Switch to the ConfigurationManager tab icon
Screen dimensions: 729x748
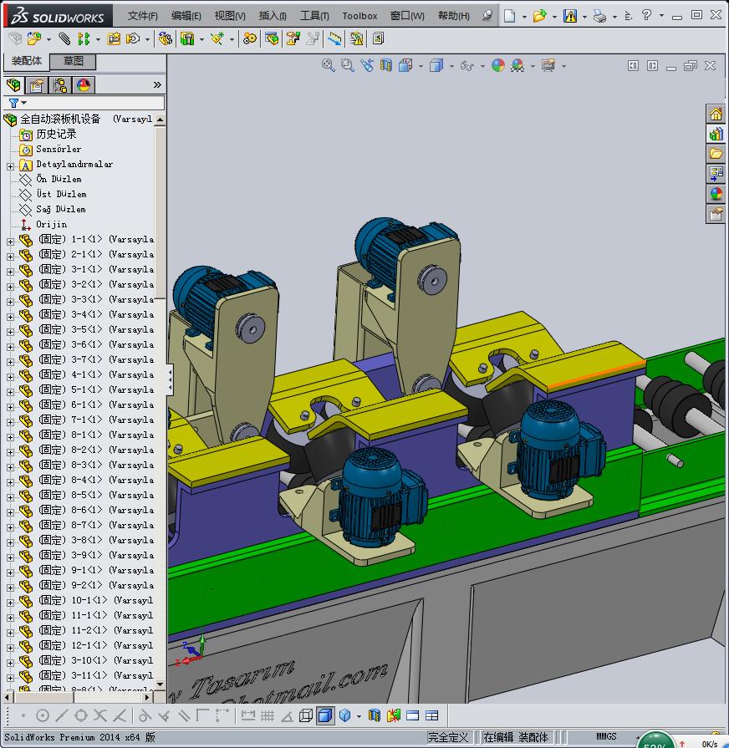[60, 85]
